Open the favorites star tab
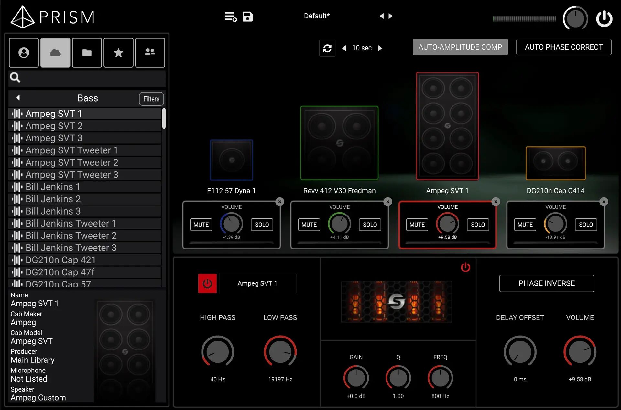Image resolution: width=621 pixels, height=410 pixels. pyautogui.click(x=118, y=52)
